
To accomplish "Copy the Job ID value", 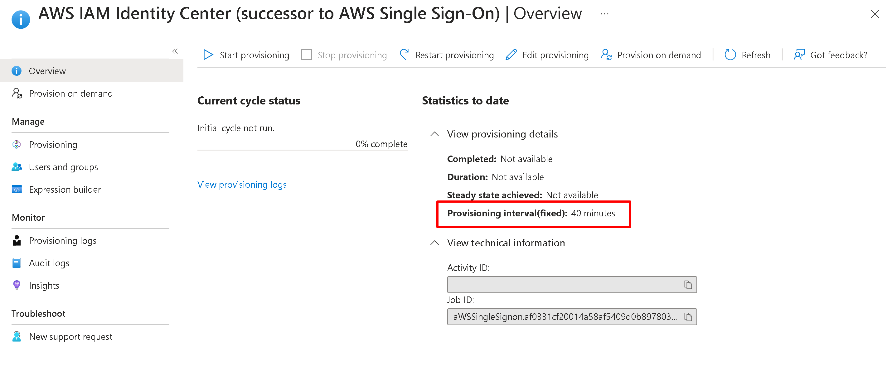I will (x=688, y=317).
